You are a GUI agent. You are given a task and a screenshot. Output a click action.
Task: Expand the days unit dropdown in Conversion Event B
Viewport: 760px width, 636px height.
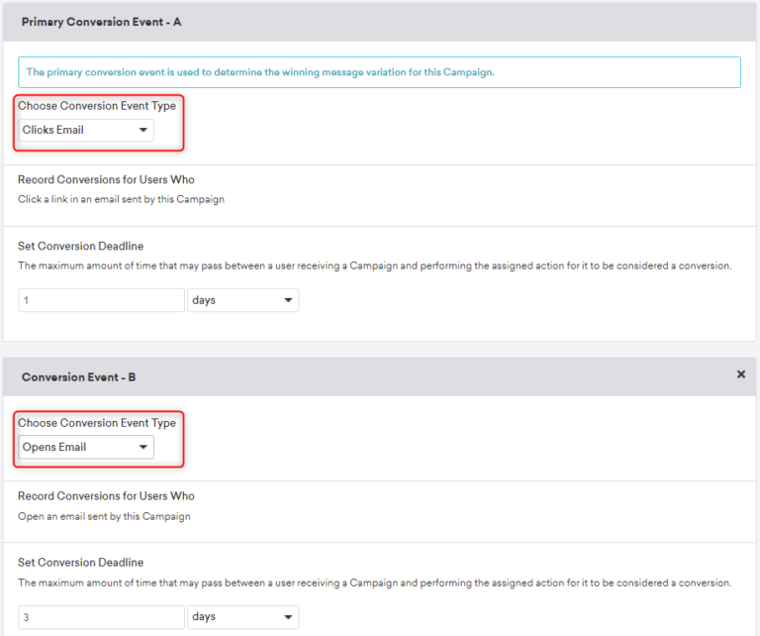click(242, 617)
